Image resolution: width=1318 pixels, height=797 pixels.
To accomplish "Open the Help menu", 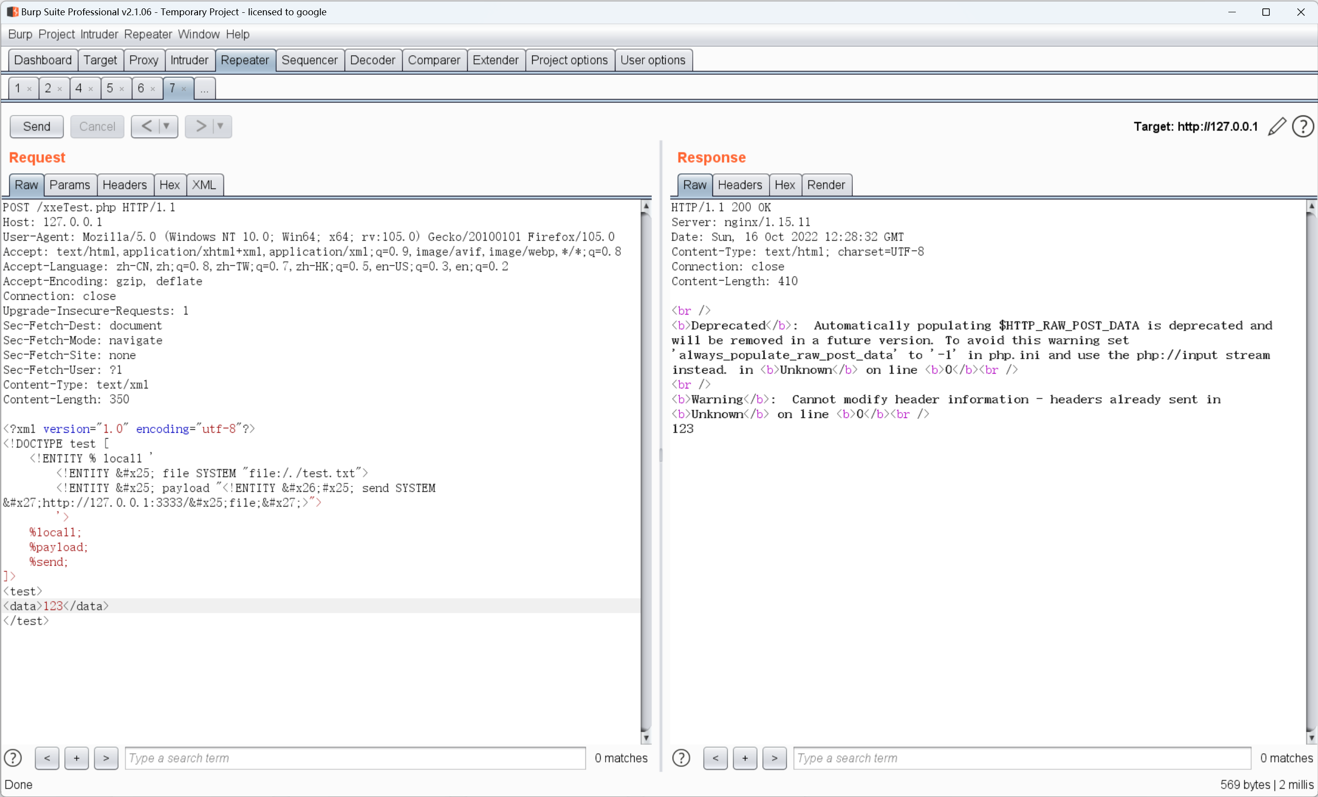I will 237,34.
